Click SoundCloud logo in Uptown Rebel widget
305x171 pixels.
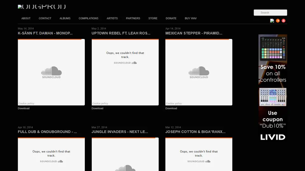pyautogui.click(x=125, y=63)
